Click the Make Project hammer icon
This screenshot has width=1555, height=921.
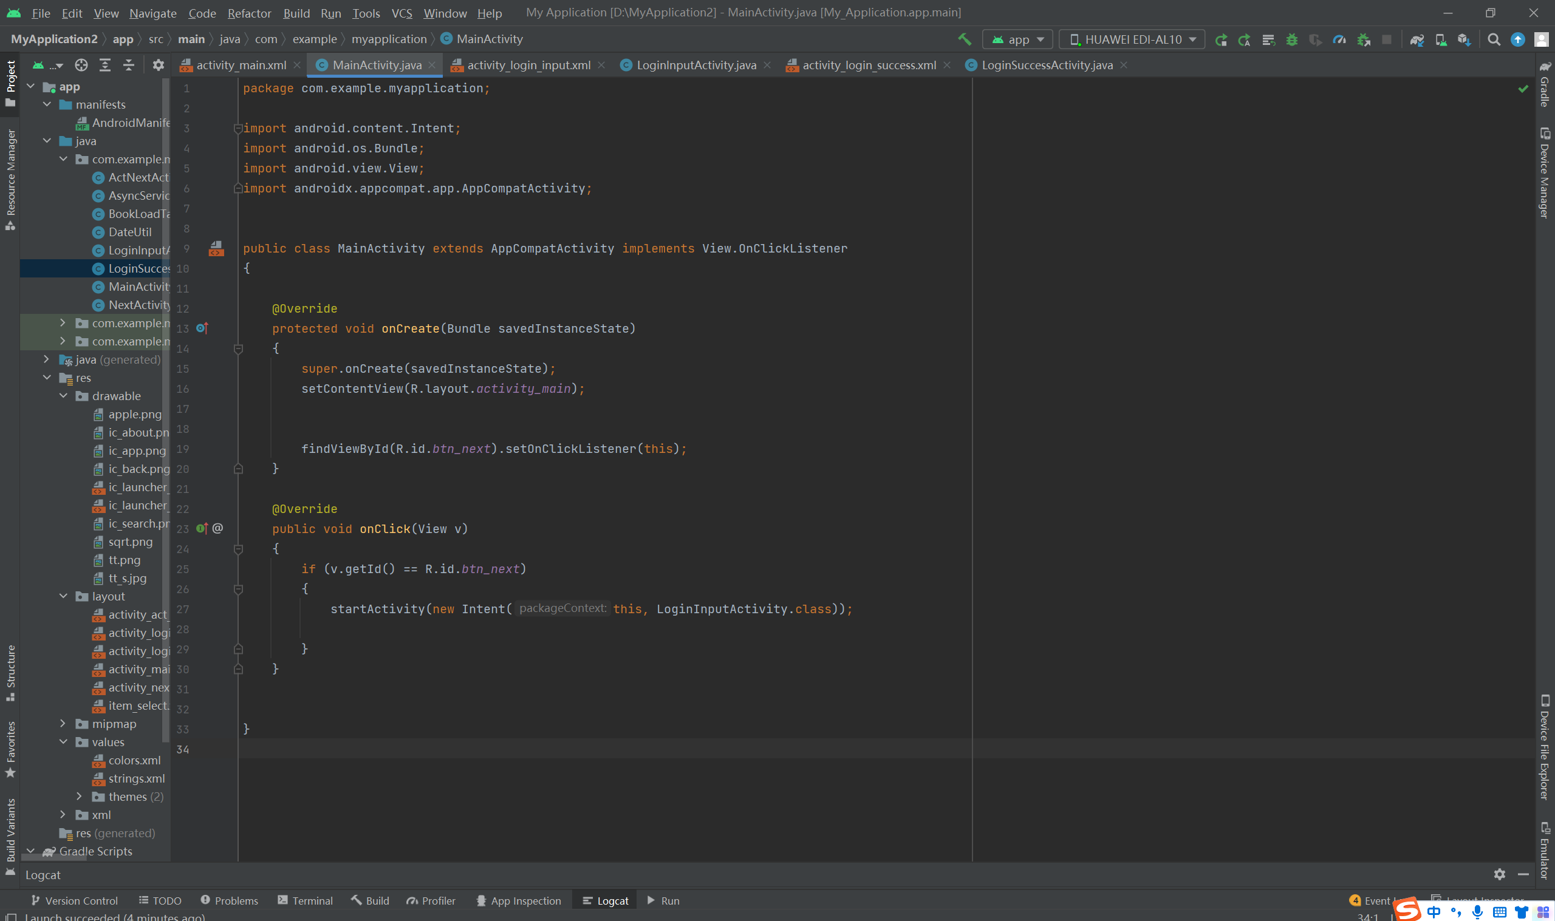[x=964, y=39]
